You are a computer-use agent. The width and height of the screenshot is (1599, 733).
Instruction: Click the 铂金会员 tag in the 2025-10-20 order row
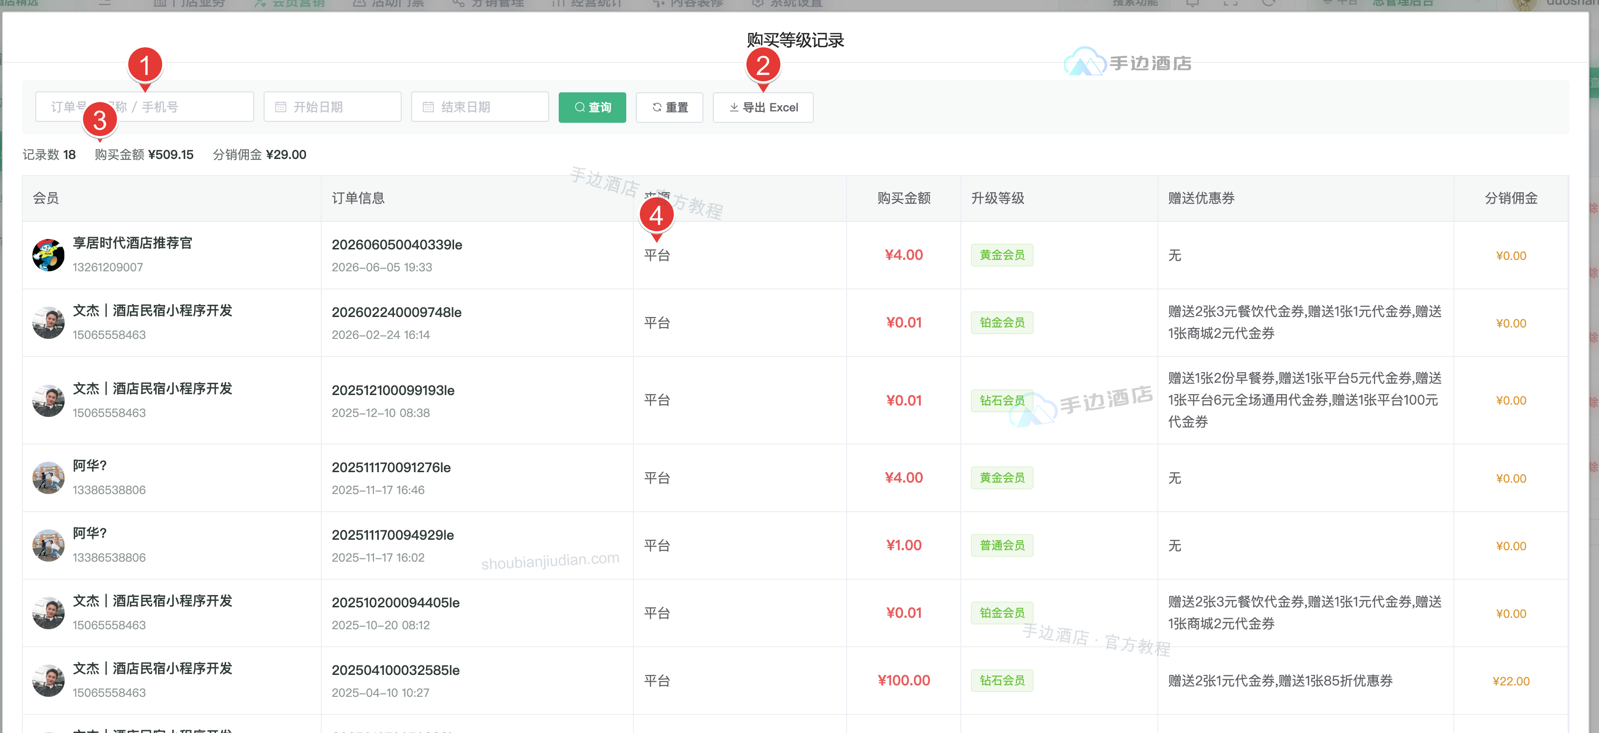click(x=1002, y=613)
